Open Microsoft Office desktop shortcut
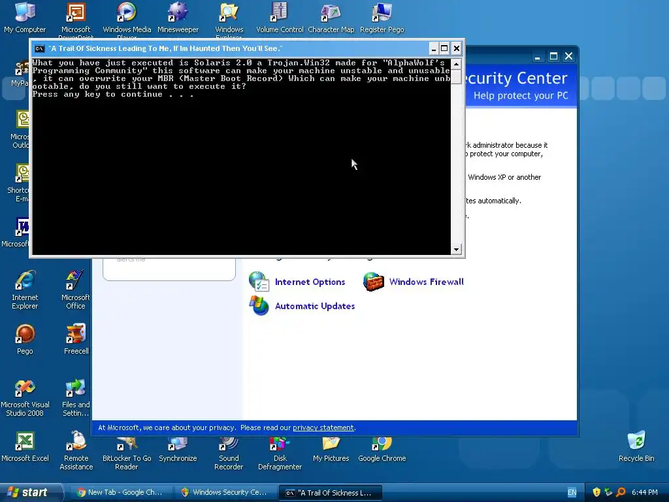669x502 pixels. [76, 290]
